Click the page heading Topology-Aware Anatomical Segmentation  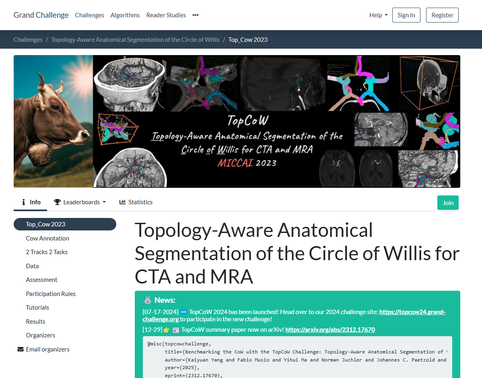[x=297, y=253]
